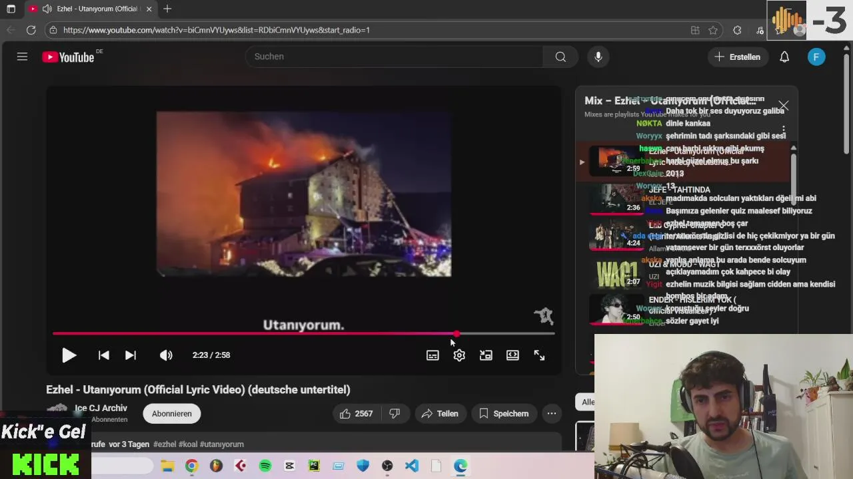Image resolution: width=853 pixels, height=479 pixels.
Task: Reload the page
Action: point(31,30)
